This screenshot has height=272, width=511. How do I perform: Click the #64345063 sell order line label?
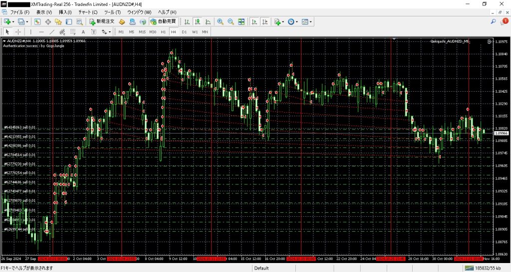(20, 128)
